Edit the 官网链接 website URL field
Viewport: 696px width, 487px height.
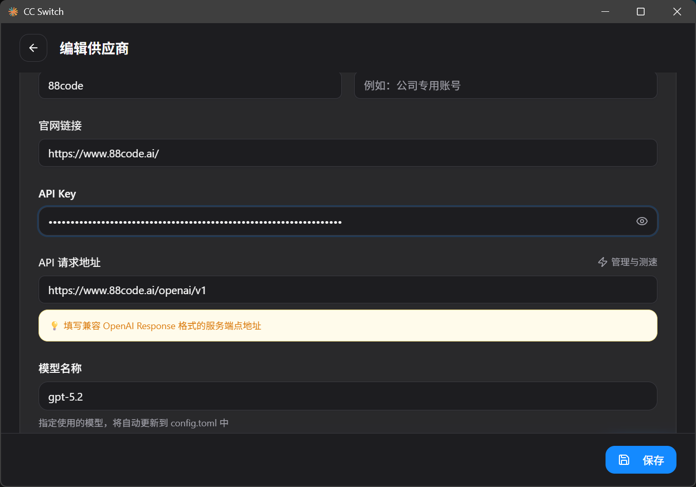348,153
